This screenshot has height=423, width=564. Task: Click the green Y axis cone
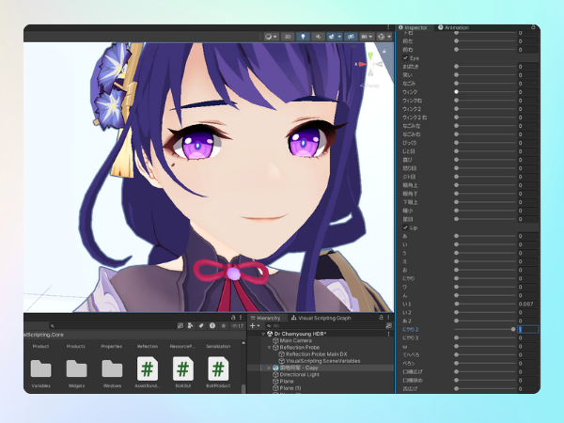pos(370,55)
